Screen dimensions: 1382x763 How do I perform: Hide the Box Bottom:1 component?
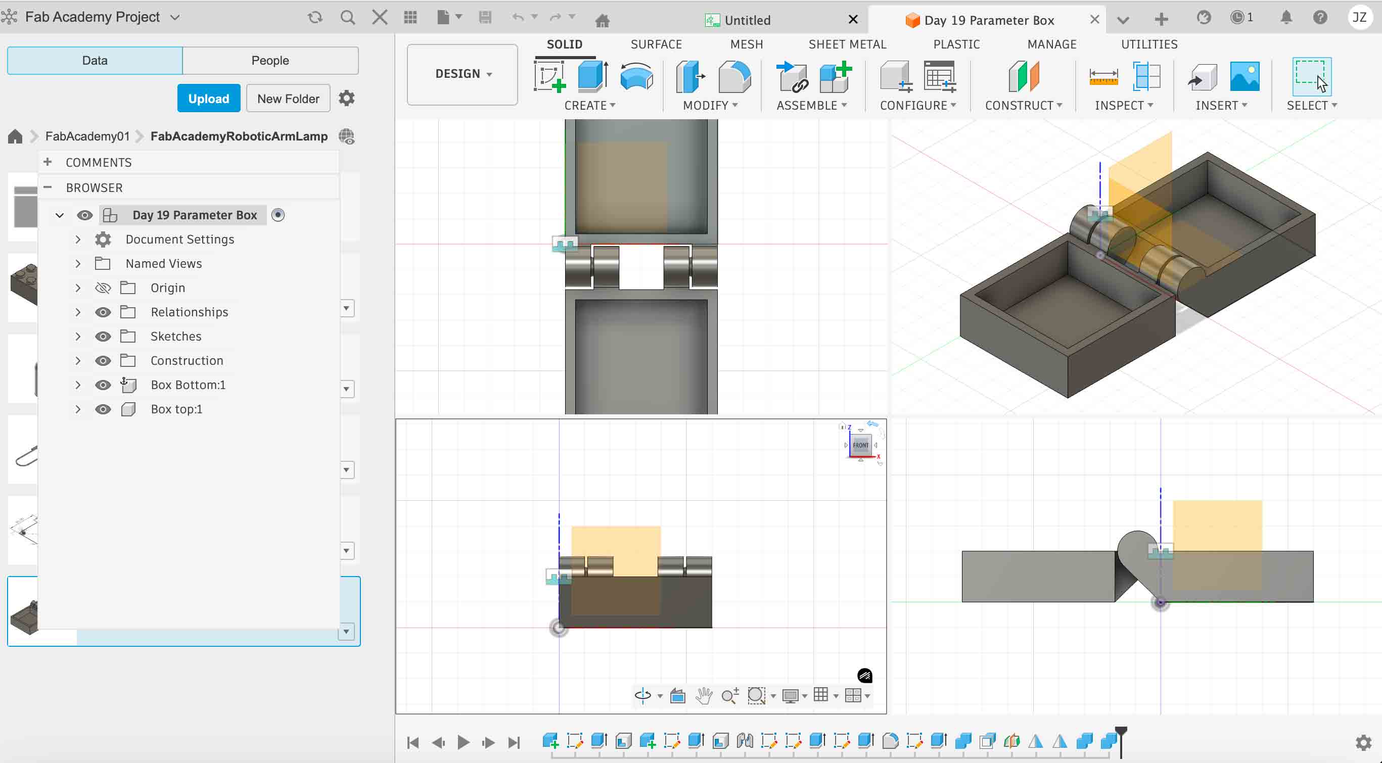tap(103, 385)
